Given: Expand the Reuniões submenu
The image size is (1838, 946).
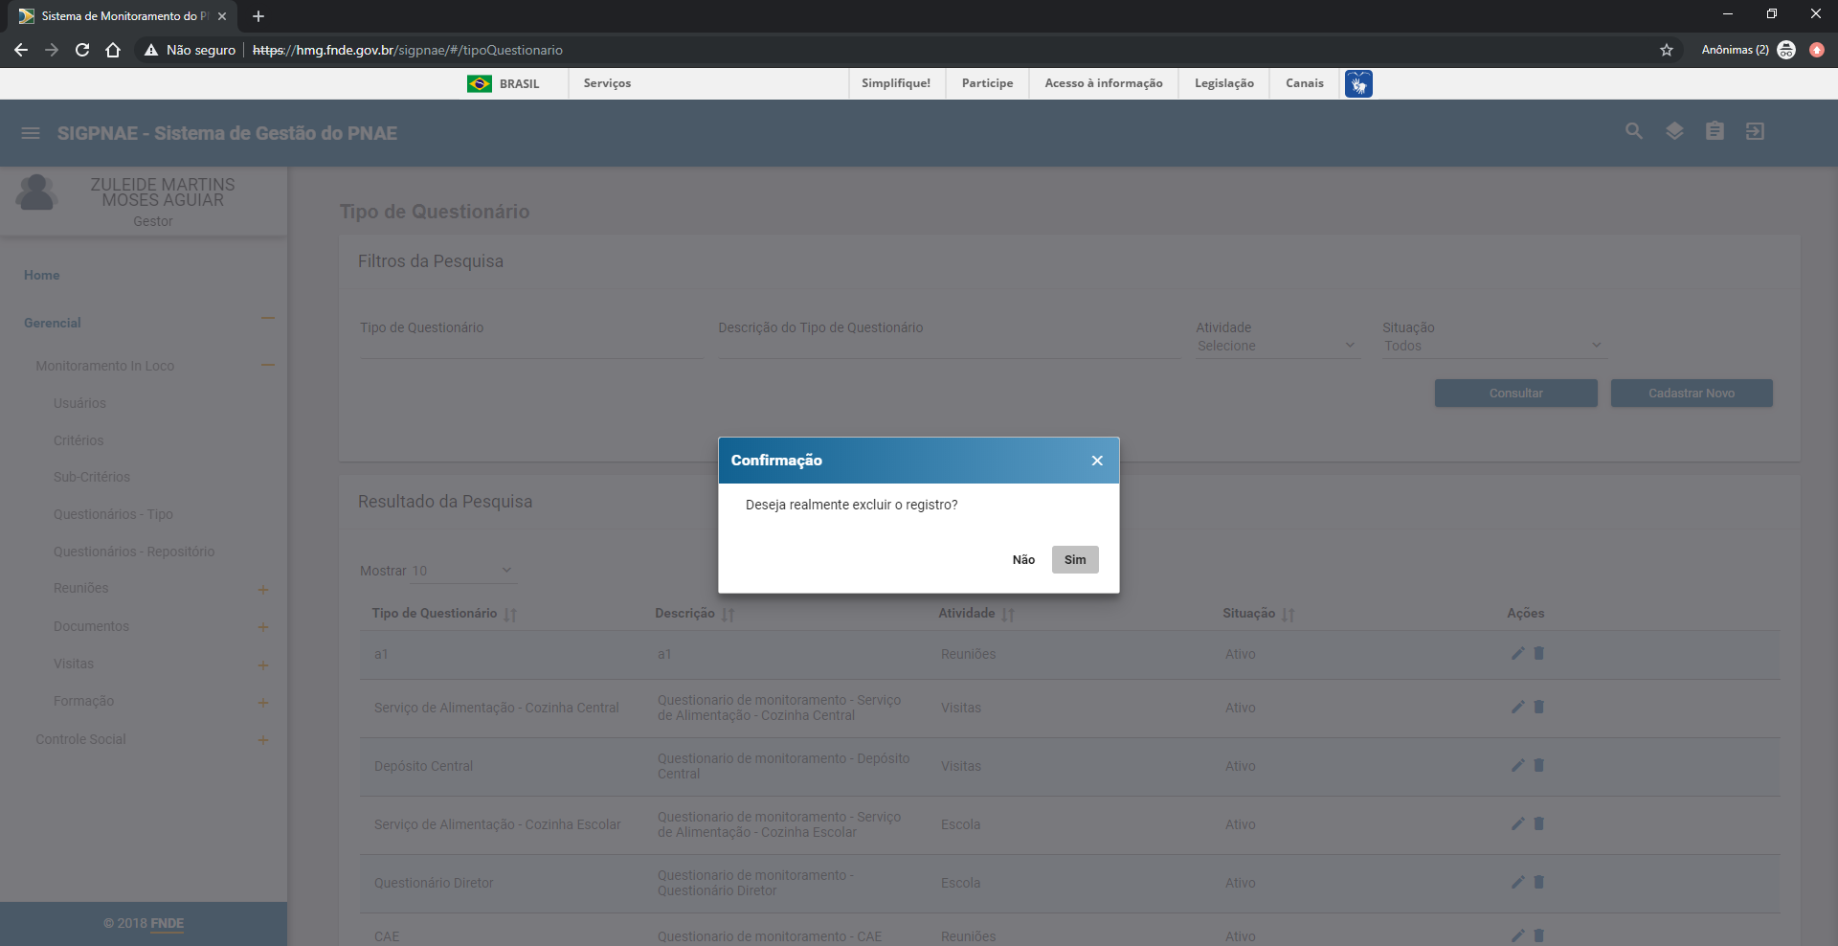Looking at the screenshot, I should [263, 590].
